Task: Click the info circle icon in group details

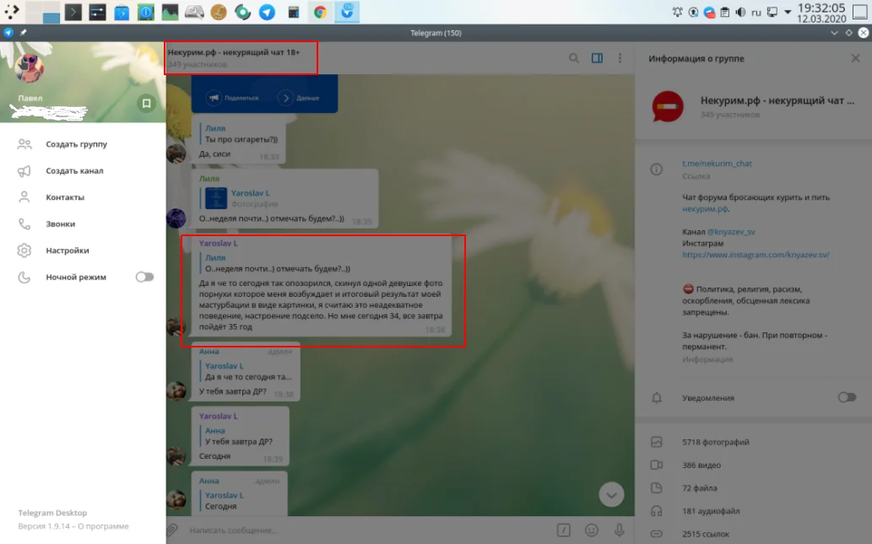Action: (x=657, y=170)
